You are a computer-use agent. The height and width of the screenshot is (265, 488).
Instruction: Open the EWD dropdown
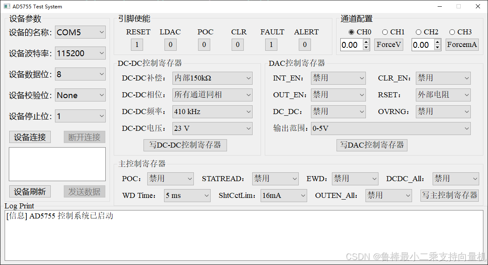tap(355, 179)
